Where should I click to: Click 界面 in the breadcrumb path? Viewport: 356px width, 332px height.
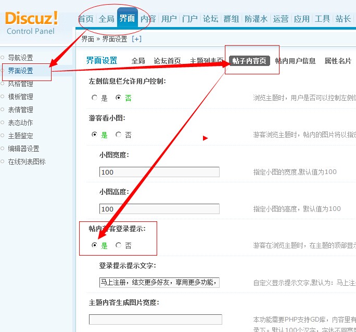click(87, 39)
